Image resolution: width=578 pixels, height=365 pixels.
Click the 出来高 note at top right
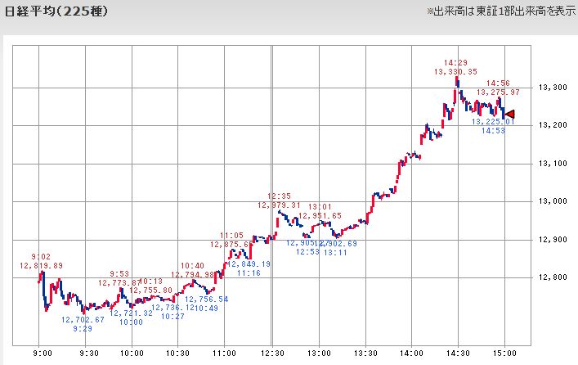[500, 11]
